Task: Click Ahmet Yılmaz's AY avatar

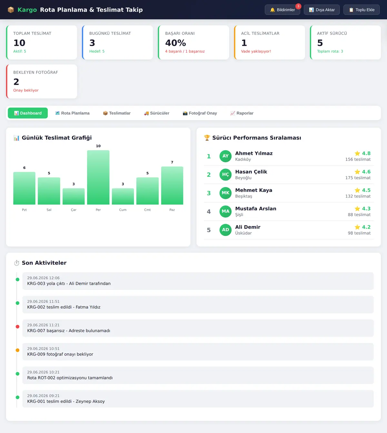Action: coord(225,156)
